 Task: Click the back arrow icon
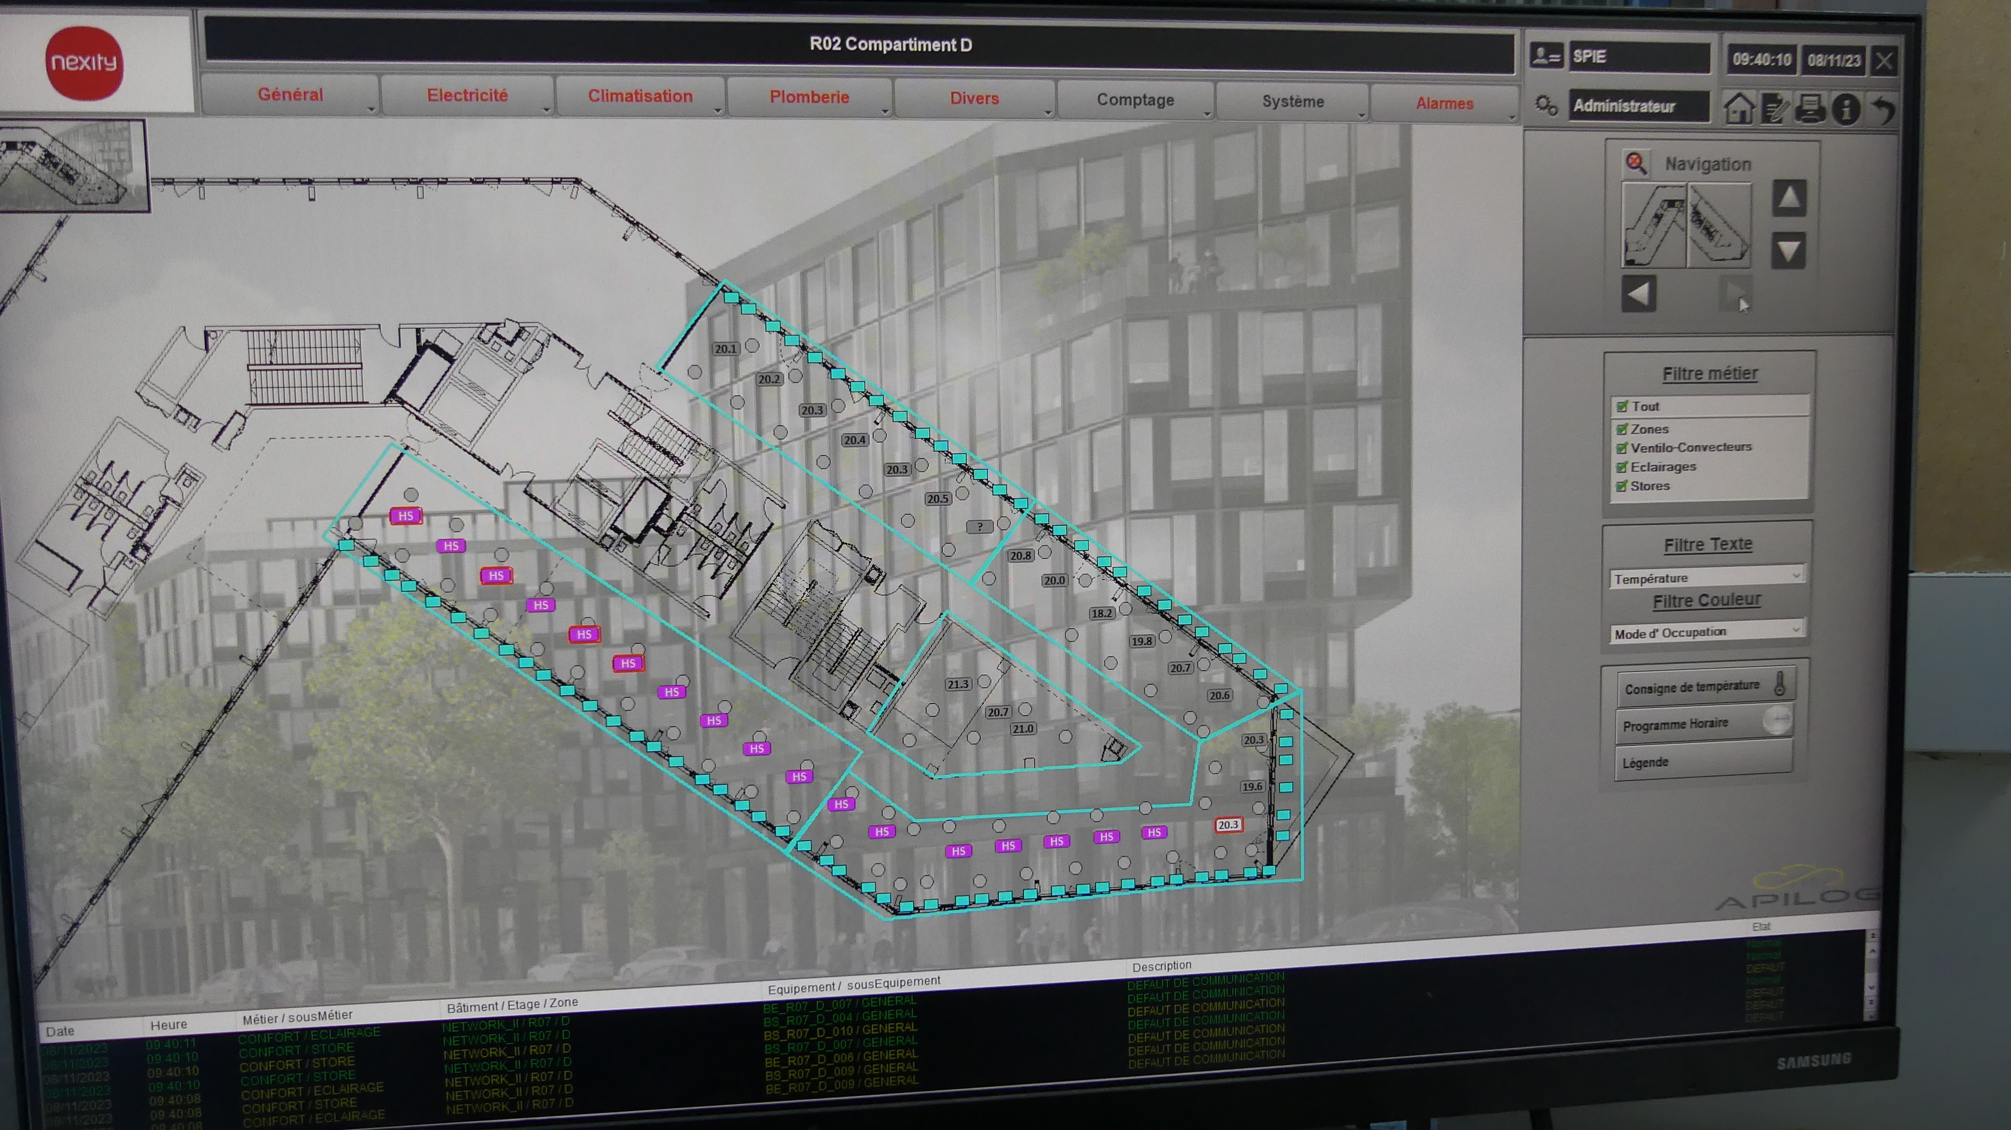1883,109
